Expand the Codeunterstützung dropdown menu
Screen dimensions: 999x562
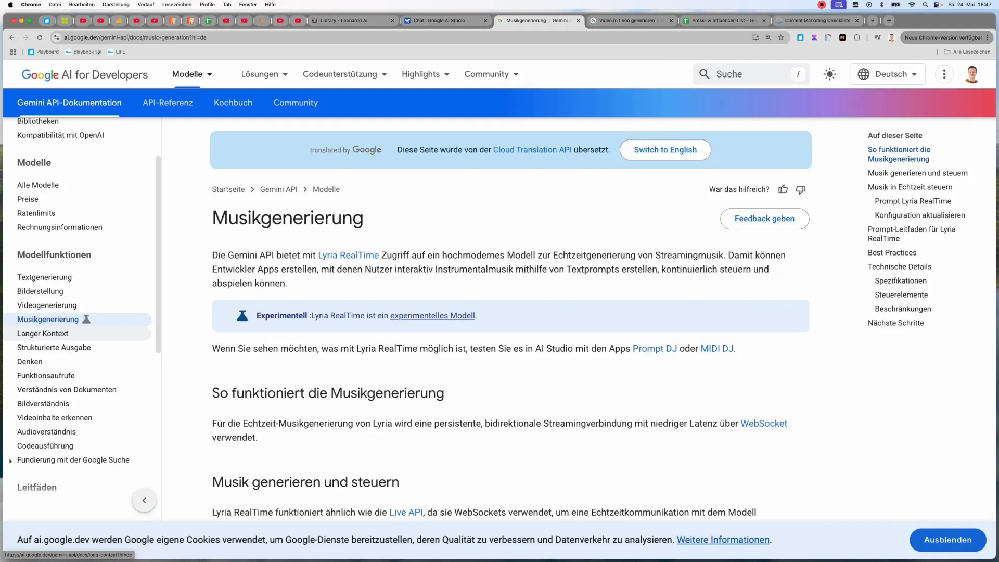384,74
